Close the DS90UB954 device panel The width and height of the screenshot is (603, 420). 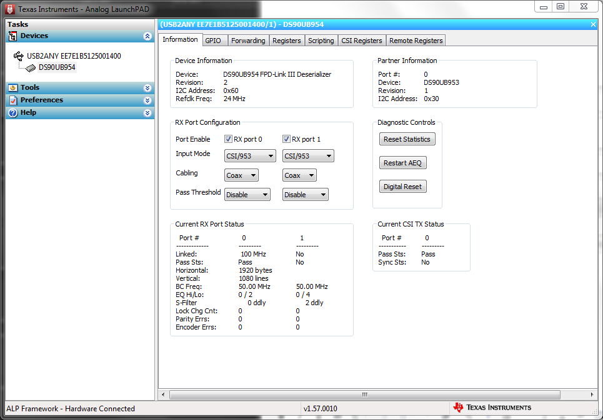coord(593,24)
